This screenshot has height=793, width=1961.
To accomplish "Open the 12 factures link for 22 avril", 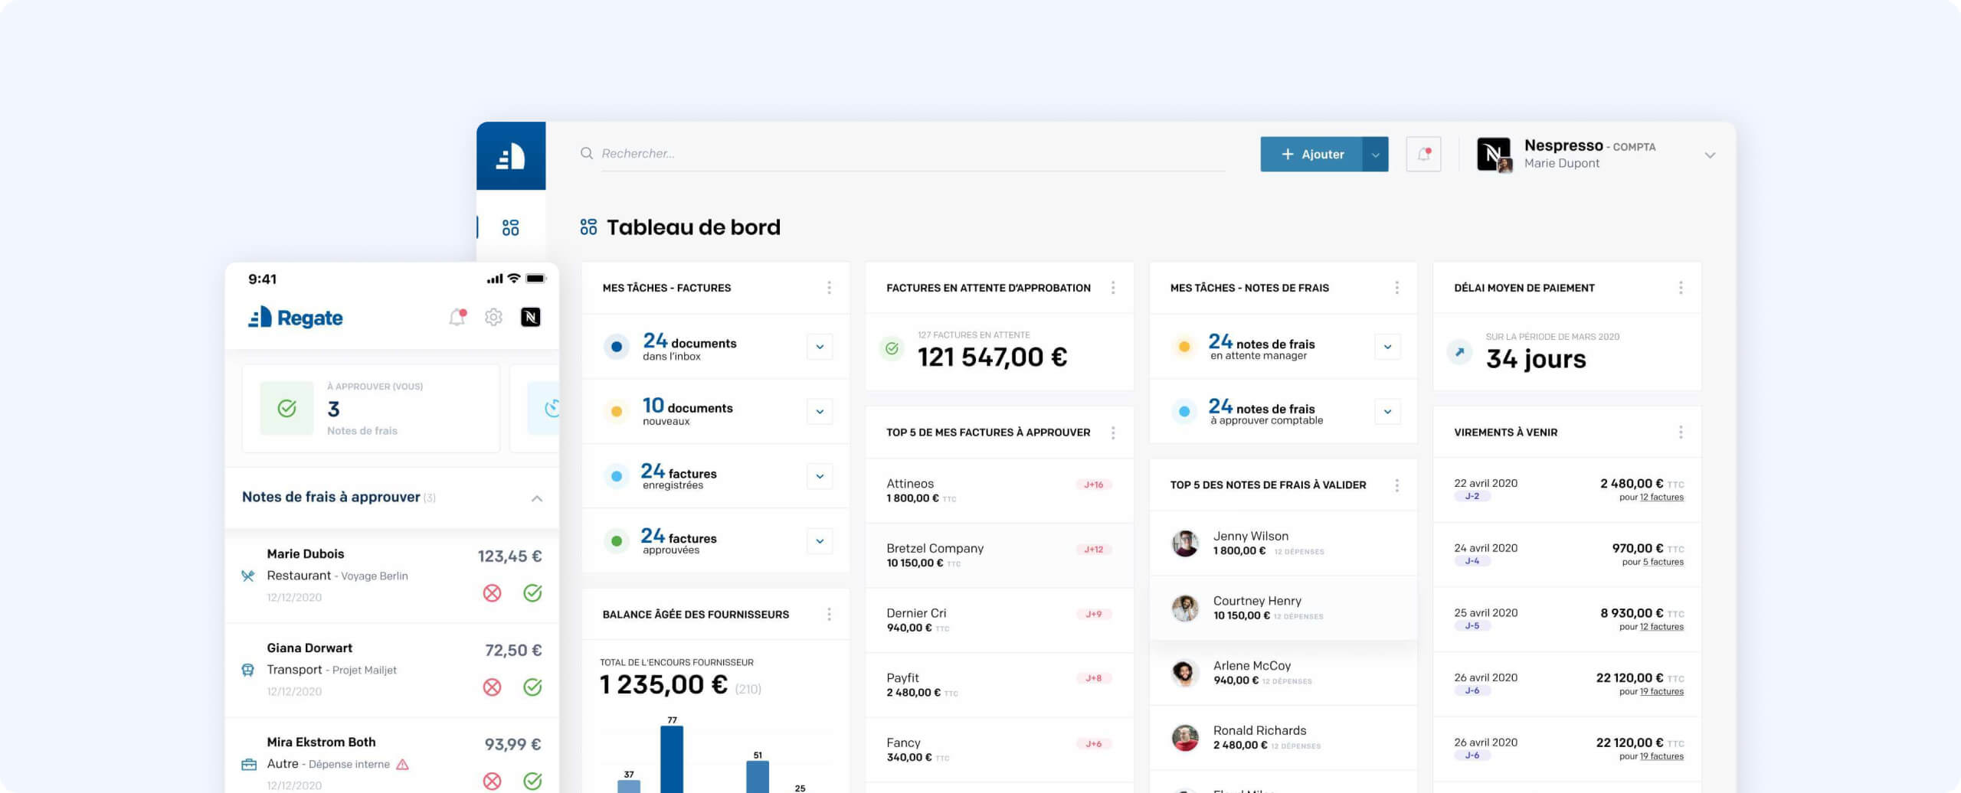I will [x=1661, y=498].
